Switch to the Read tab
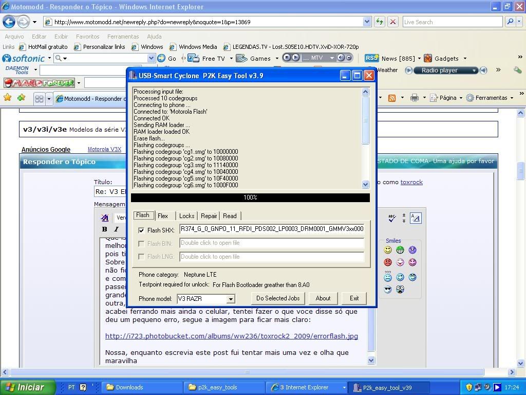This screenshot has width=526, height=395. pyautogui.click(x=230, y=216)
